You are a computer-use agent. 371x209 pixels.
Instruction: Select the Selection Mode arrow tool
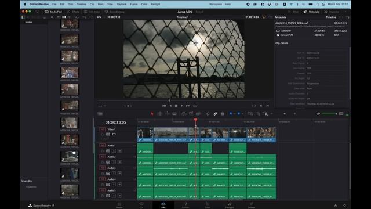(152, 114)
